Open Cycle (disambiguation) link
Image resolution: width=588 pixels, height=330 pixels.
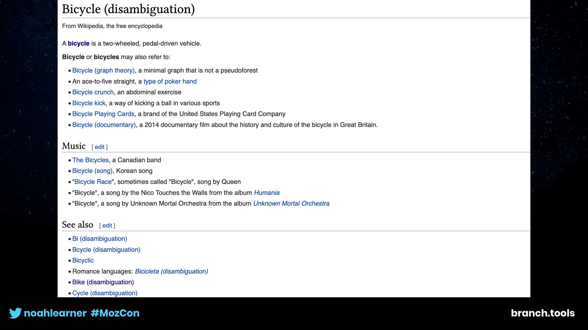click(x=105, y=293)
